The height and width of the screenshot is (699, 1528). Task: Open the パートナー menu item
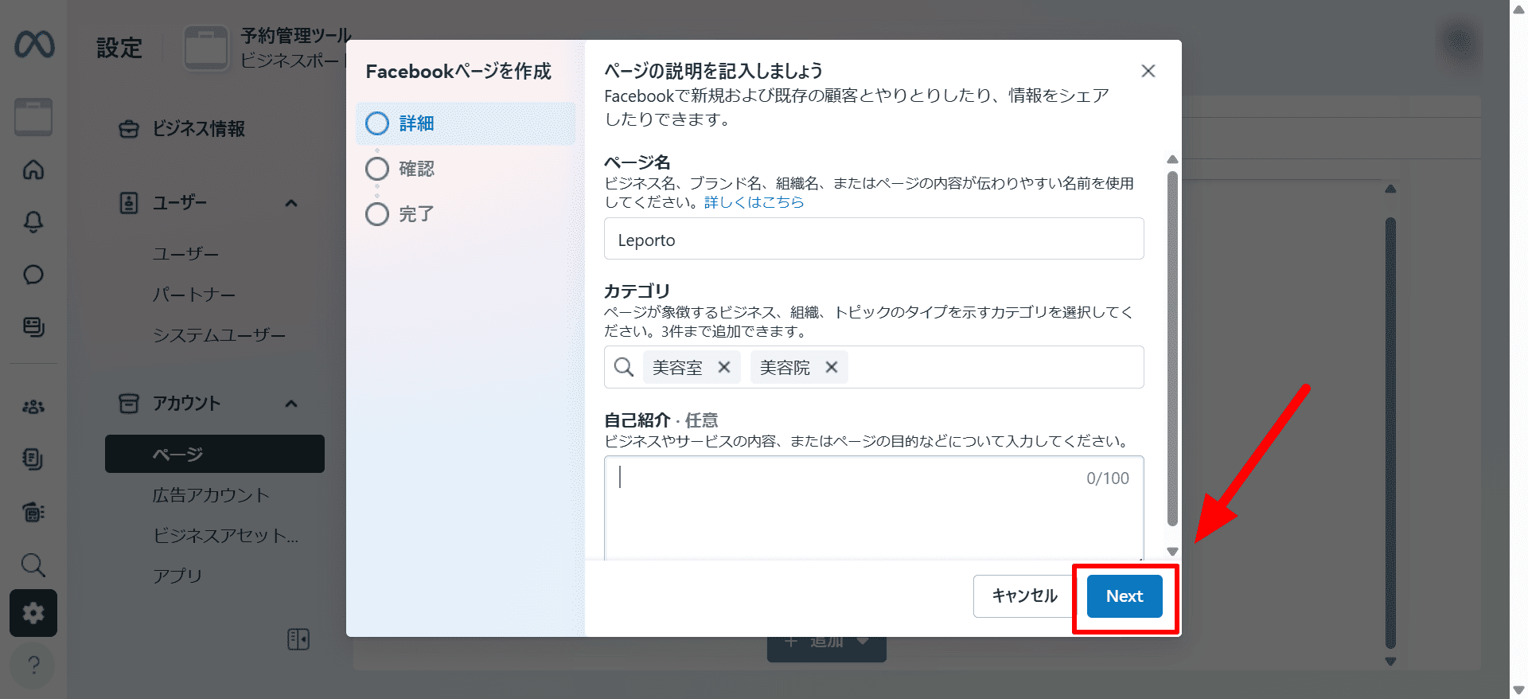click(x=194, y=295)
